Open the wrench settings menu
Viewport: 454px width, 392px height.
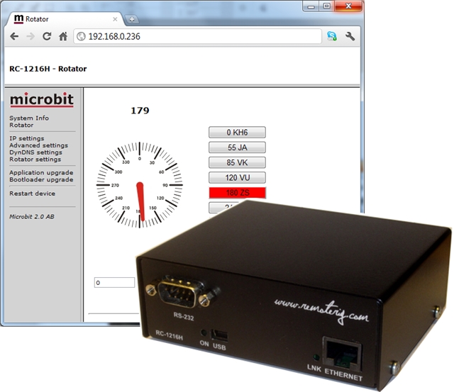(x=350, y=36)
